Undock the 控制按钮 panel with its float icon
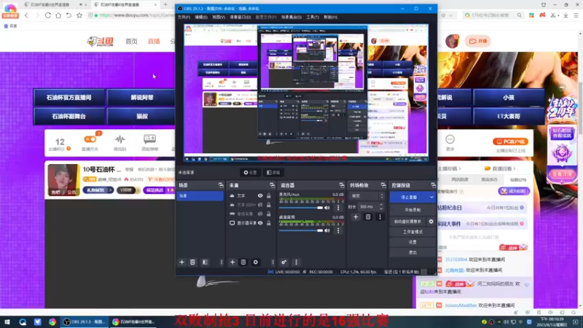 [x=433, y=185]
